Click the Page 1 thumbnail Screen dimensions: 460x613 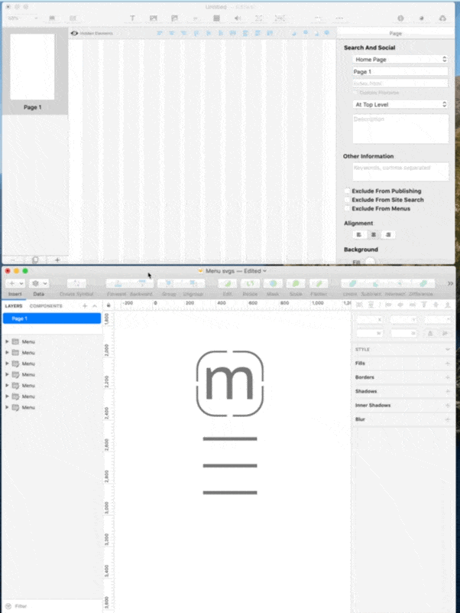pyautogui.click(x=32, y=67)
